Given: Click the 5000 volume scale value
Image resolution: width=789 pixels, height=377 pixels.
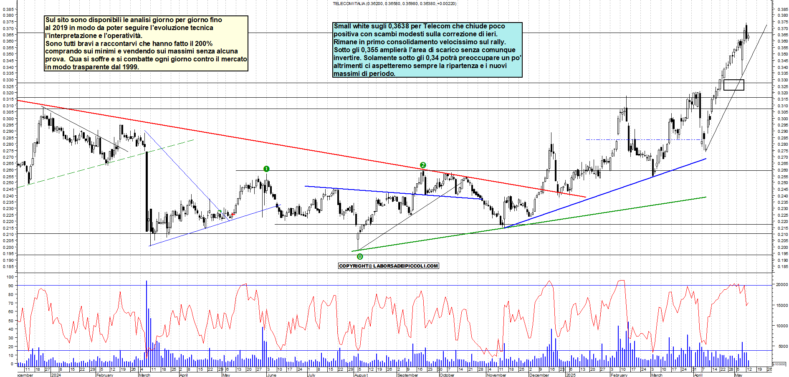Looking at the screenshot, I should 783,346.
